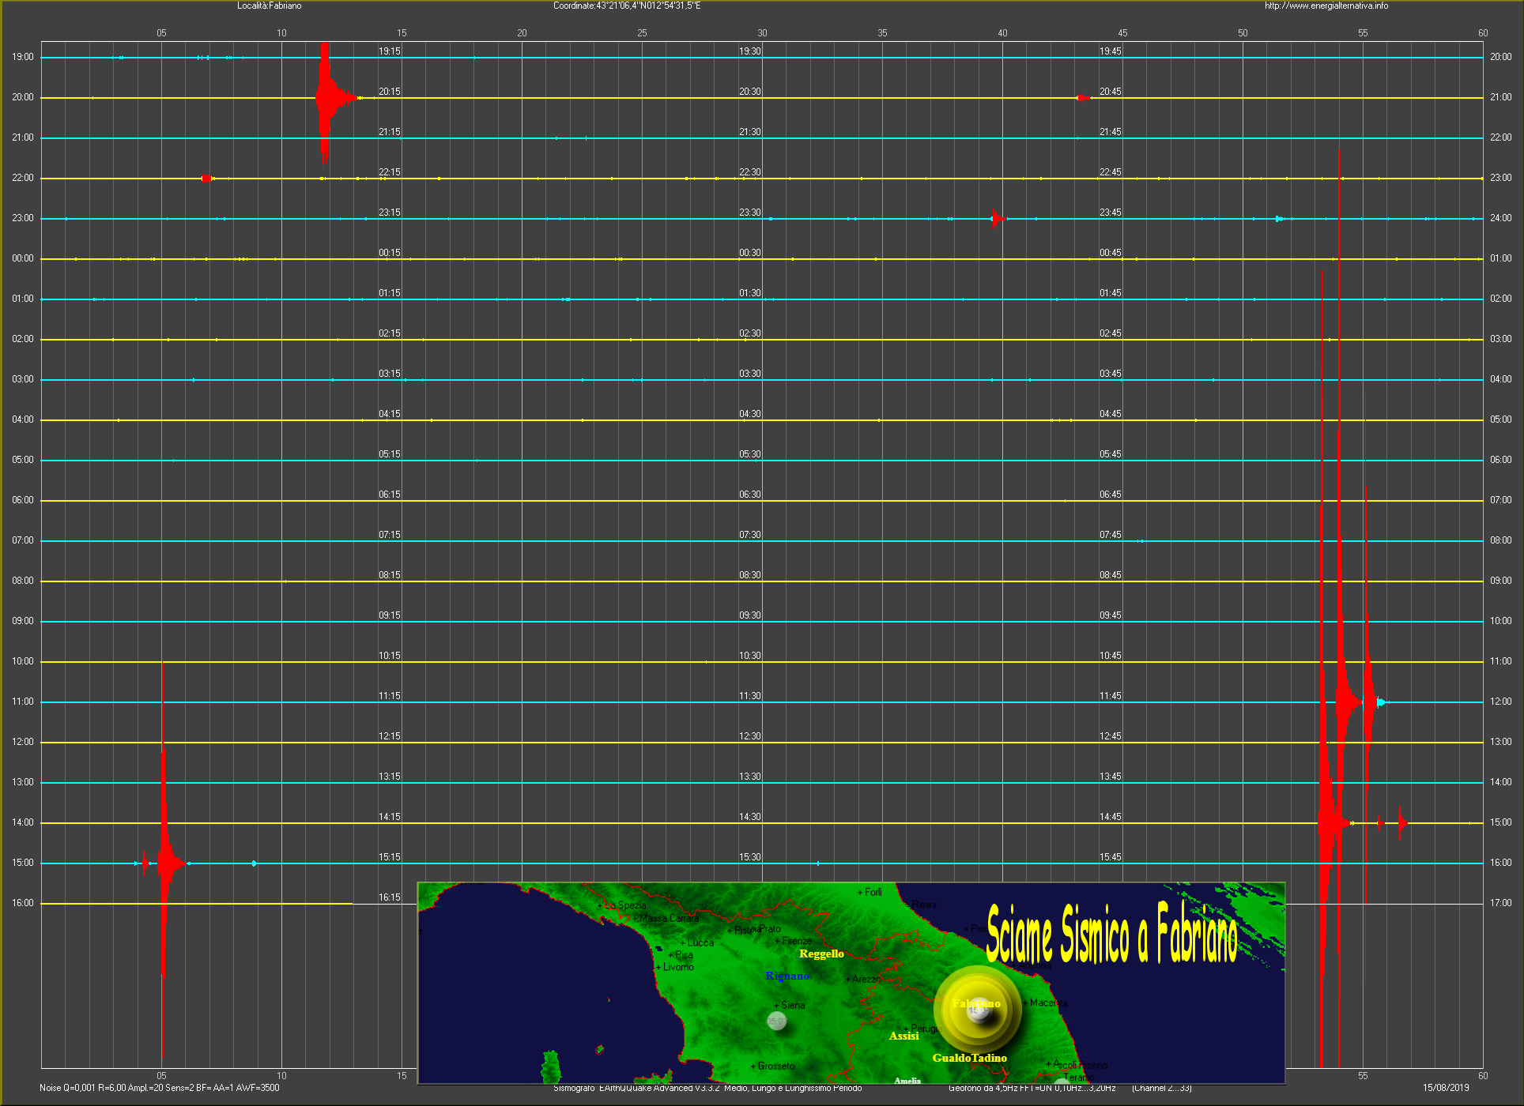This screenshot has width=1524, height=1106.
Task: Click the '16:15' quarter-hour label
Action: click(x=389, y=897)
